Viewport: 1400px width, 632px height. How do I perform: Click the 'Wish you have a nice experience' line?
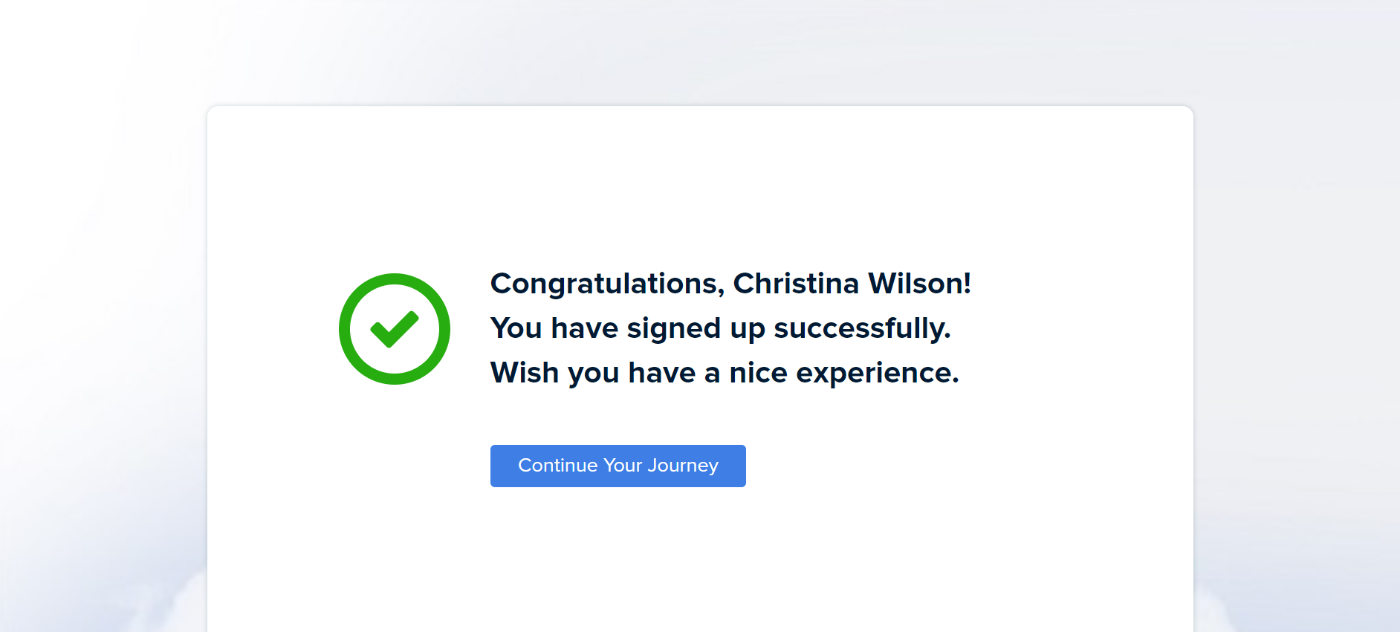pyautogui.click(x=725, y=373)
